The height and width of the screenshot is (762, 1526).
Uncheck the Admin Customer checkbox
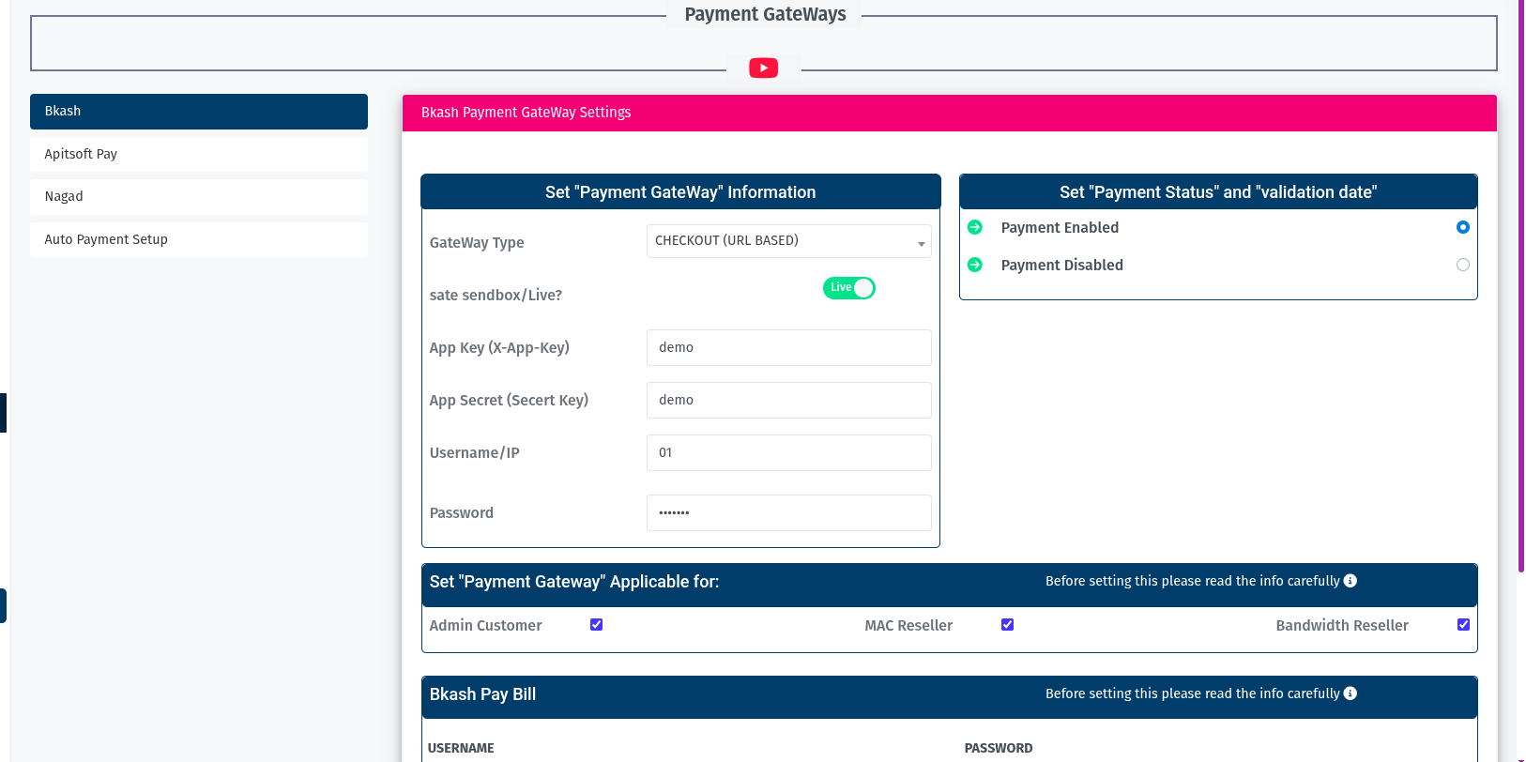[x=596, y=625]
